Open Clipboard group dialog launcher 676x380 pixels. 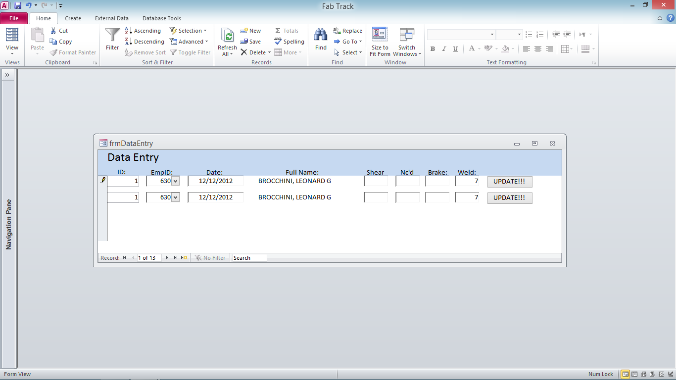(95, 63)
